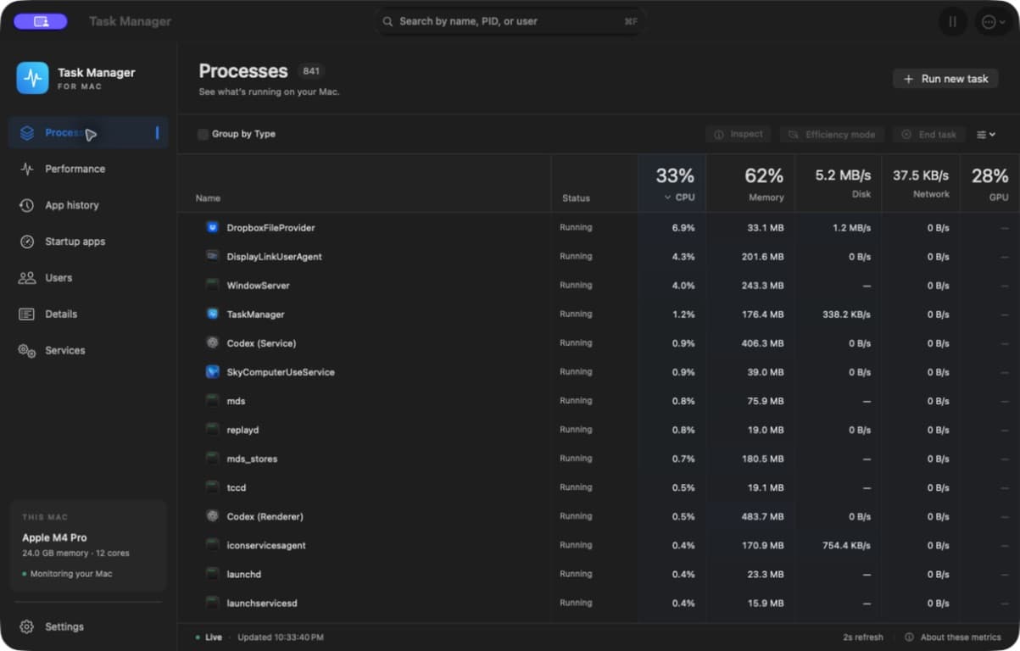Image resolution: width=1020 pixels, height=651 pixels.
Task: Click the App history clock icon
Action: point(27,205)
